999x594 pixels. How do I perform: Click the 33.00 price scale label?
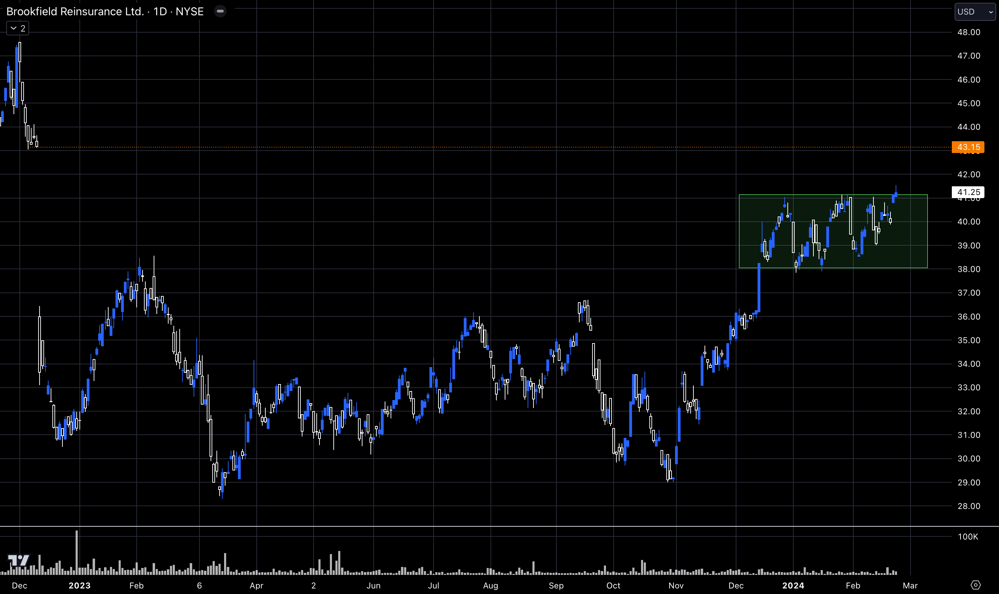(x=968, y=388)
